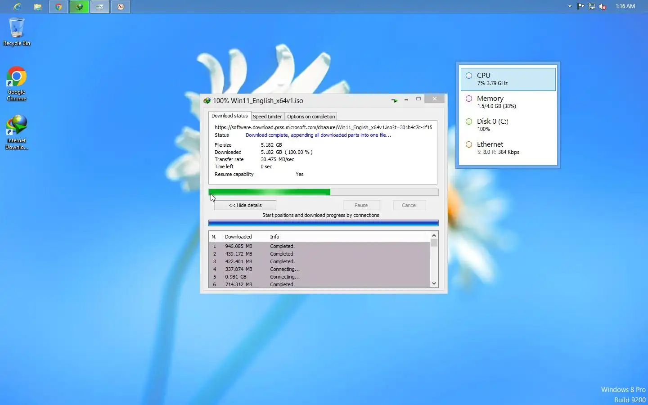Click the green arrow icon in IDM title bar
The image size is (648, 405).
[395, 100]
